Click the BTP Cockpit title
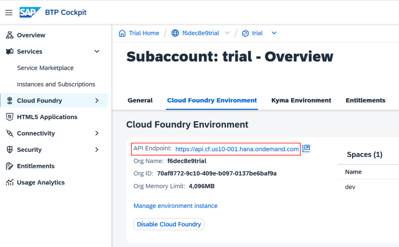This screenshot has height=247, width=399. coord(65,12)
